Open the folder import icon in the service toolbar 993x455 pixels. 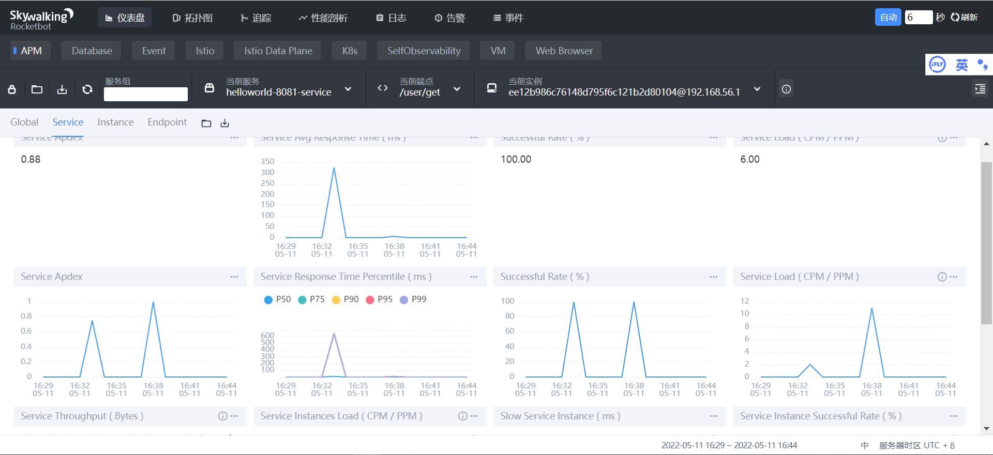[x=37, y=89]
